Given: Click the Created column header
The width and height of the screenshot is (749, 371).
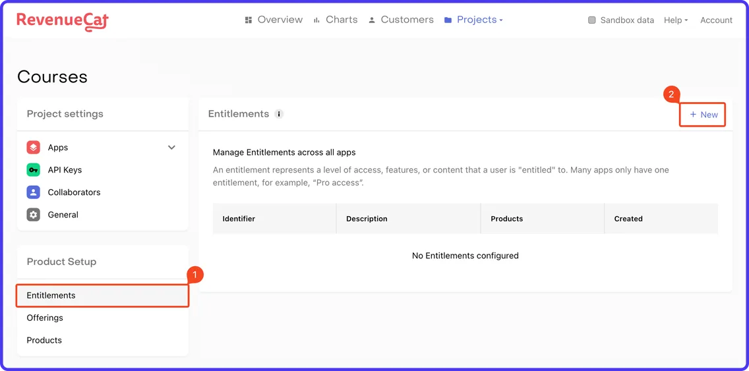Looking at the screenshot, I should (x=628, y=219).
